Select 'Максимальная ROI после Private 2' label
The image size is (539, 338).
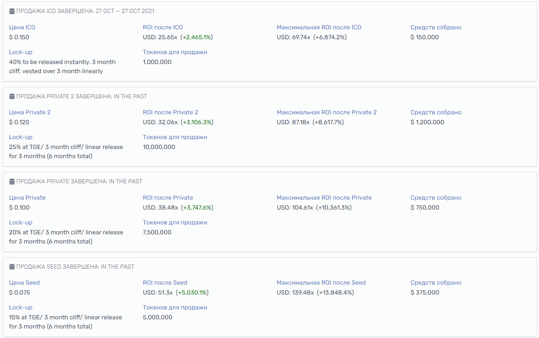pyautogui.click(x=326, y=112)
